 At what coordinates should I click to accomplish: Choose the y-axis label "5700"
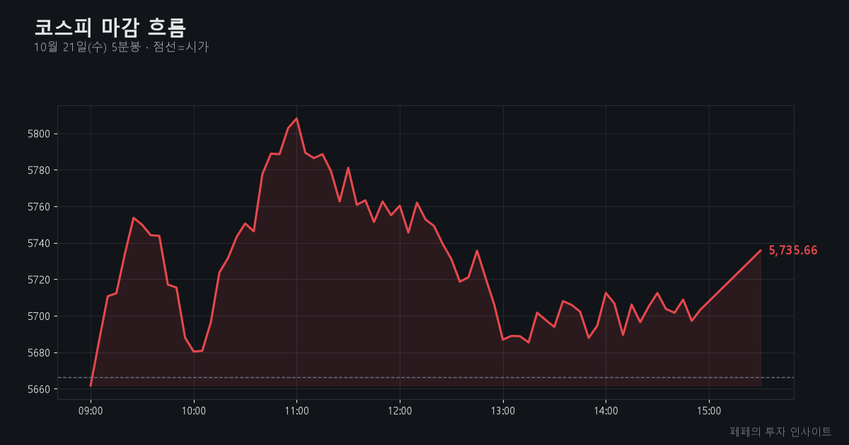point(40,316)
